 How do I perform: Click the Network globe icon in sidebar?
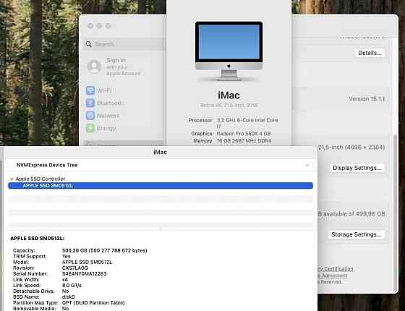click(x=90, y=116)
